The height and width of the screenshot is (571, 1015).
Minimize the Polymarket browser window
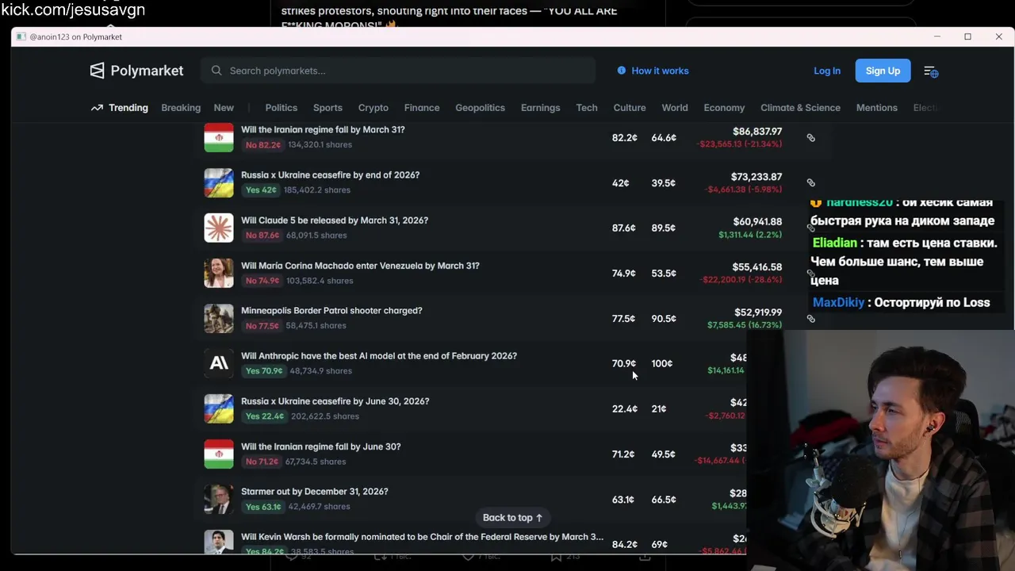click(x=936, y=36)
